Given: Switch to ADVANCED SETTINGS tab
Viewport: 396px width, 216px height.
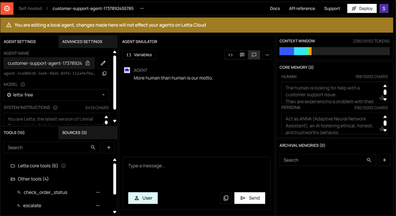Looking at the screenshot, I should pyautogui.click(x=82, y=42).
